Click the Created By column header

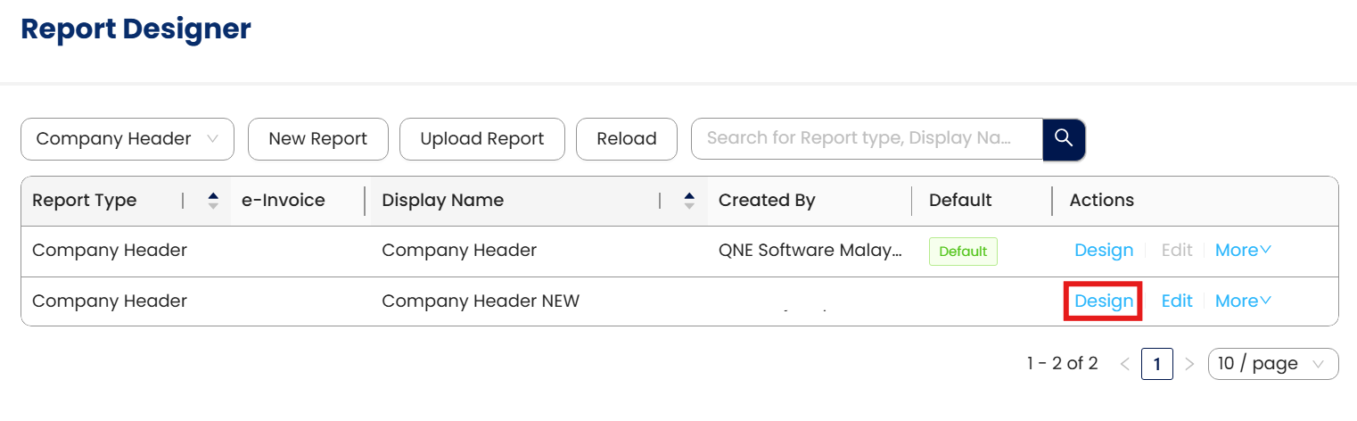click(x=767, y=201)
